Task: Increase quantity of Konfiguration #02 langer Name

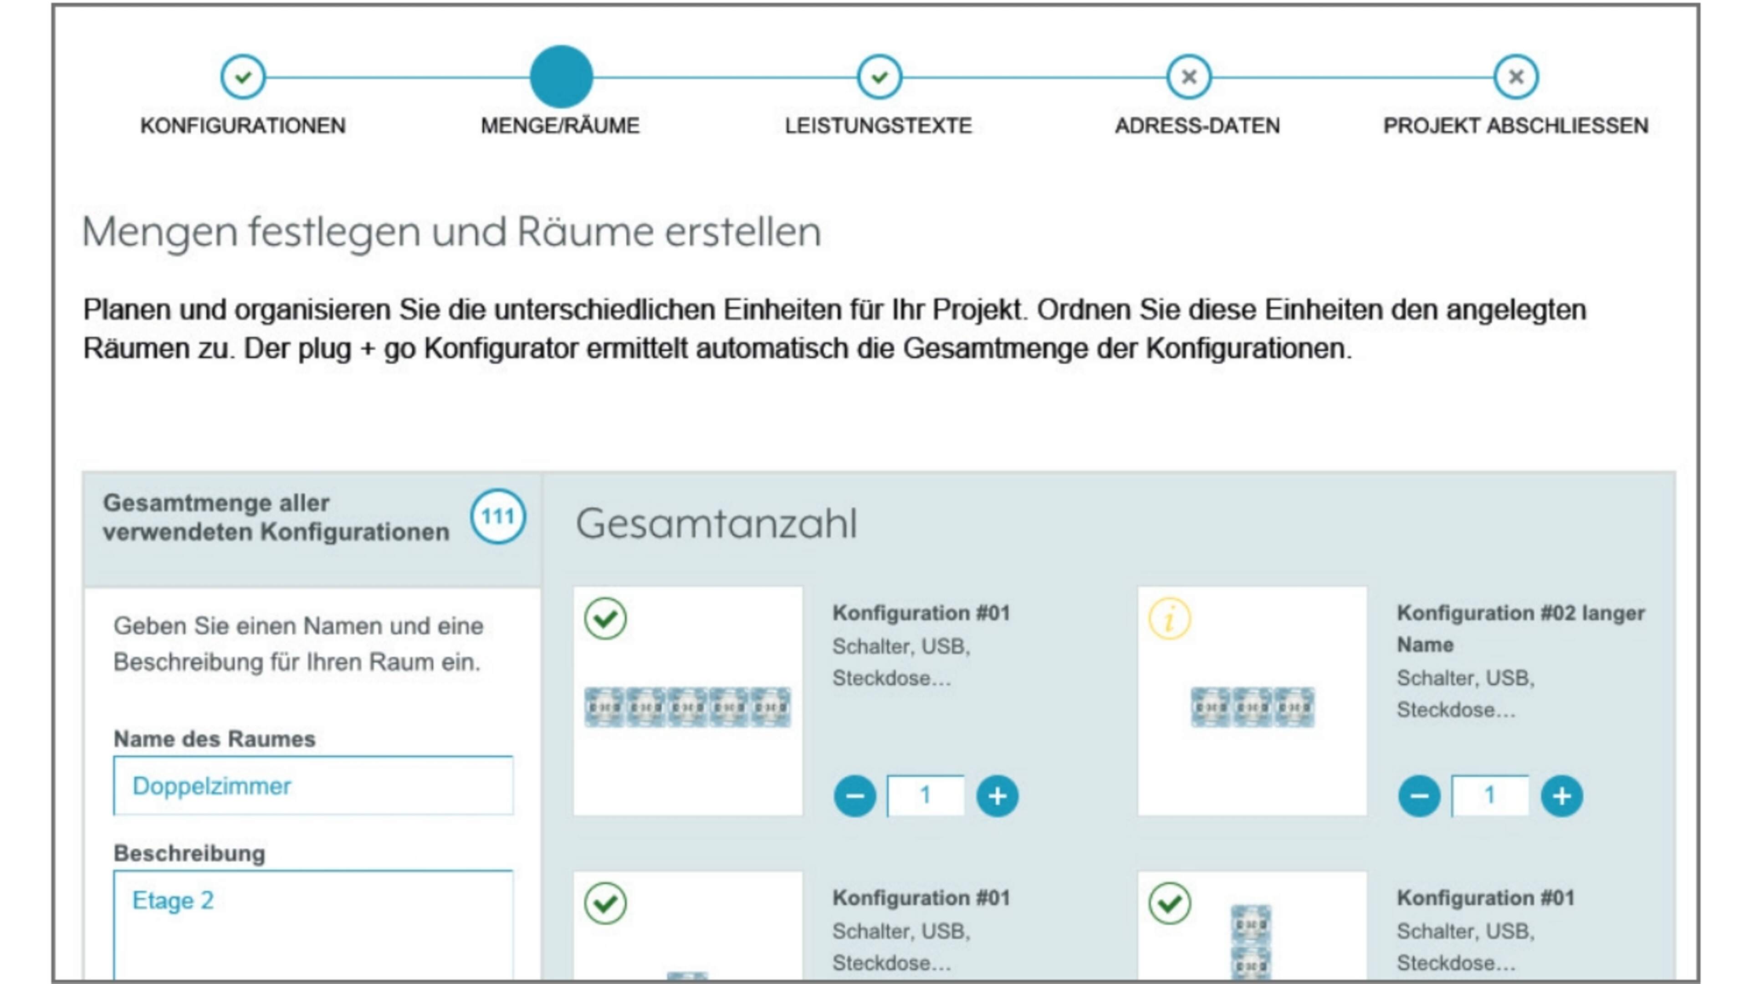Action: [1562, 796]
